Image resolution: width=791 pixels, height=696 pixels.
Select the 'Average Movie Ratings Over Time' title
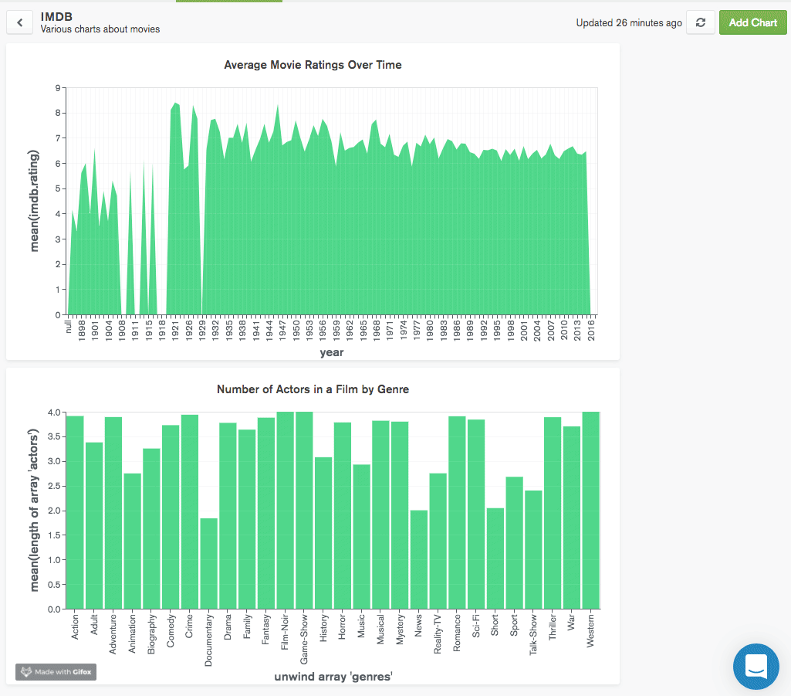[x=313, y=65]
